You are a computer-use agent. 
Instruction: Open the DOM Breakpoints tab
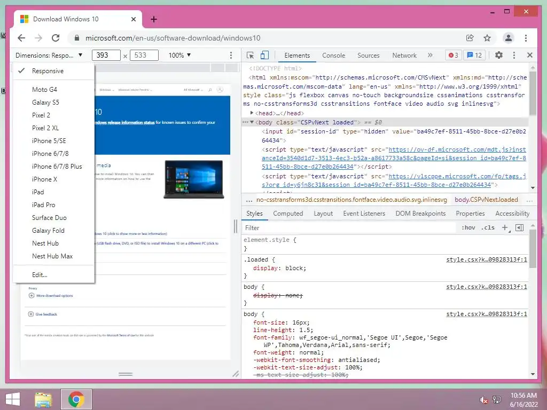(420, 214)
